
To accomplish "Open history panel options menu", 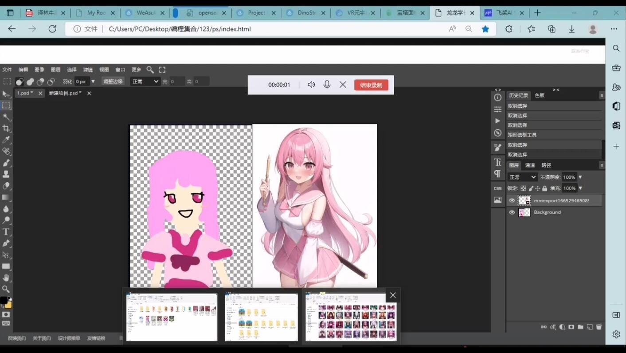I will (x=602, y=95).
